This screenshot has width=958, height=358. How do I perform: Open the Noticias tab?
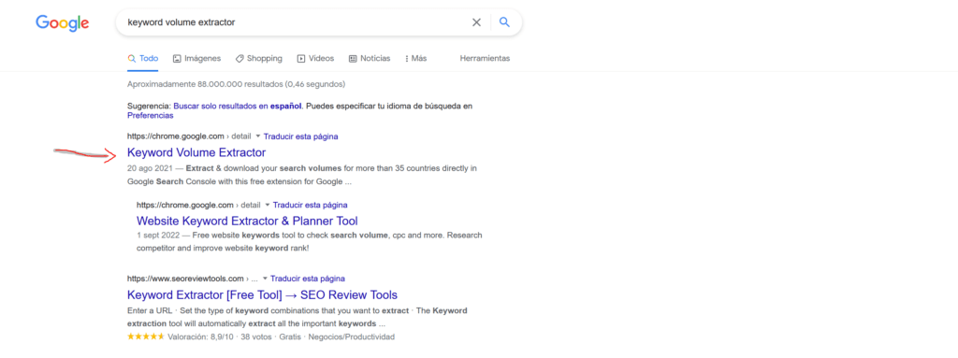369,59
